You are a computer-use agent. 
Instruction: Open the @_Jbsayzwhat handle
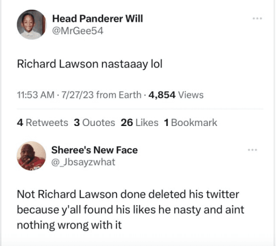tap(83, 162)
